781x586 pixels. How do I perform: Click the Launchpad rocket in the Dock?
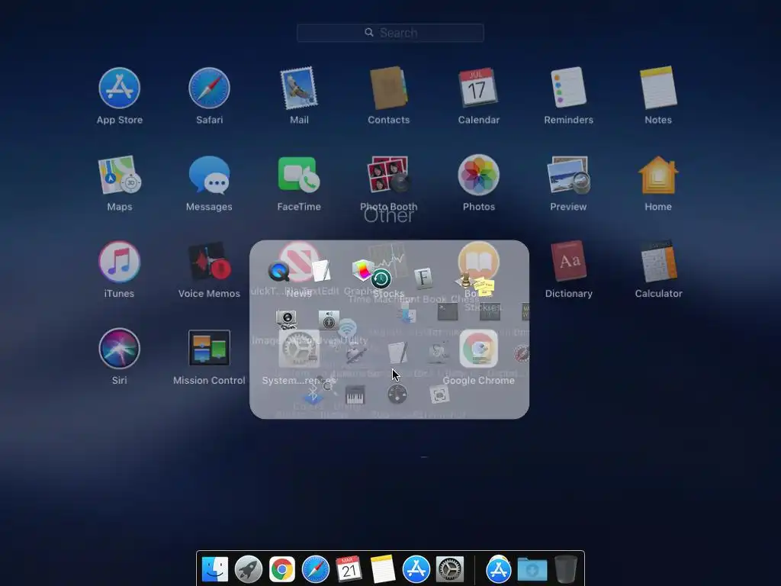(248, 569)
